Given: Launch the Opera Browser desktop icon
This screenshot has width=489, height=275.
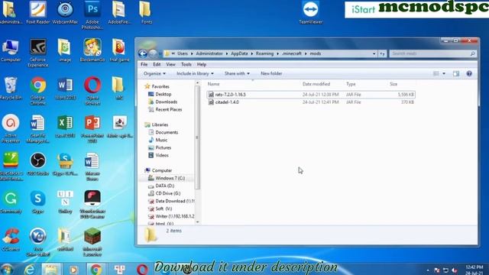Looking at the screenshot, I should [92, 91].
